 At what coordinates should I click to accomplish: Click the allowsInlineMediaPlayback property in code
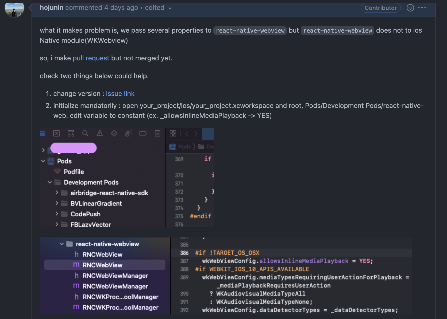[304, 261]
